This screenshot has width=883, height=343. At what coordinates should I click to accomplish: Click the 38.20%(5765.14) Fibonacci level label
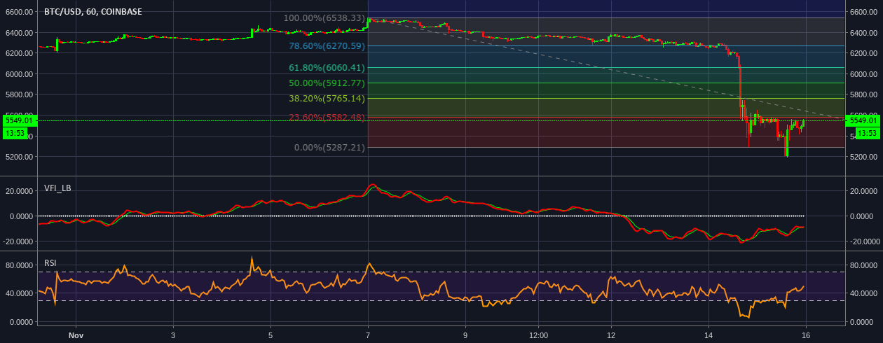(327, 99)
